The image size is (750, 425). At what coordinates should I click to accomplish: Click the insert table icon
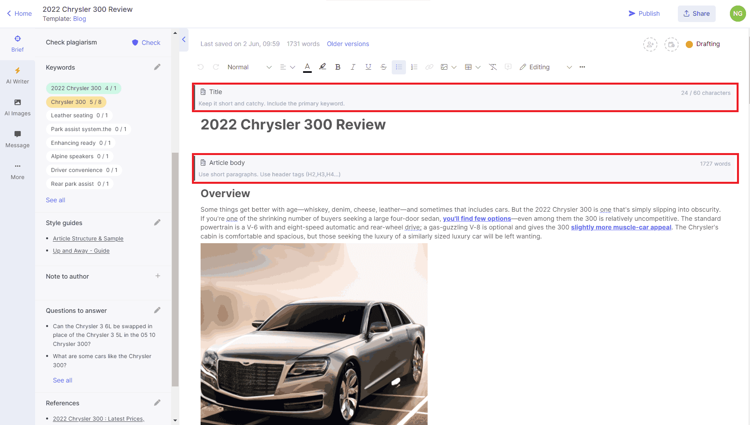coord(468,67)
